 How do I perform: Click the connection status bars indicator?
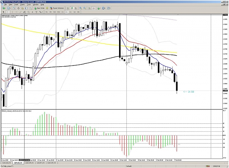pyautogui.click(x=208, y=166)
